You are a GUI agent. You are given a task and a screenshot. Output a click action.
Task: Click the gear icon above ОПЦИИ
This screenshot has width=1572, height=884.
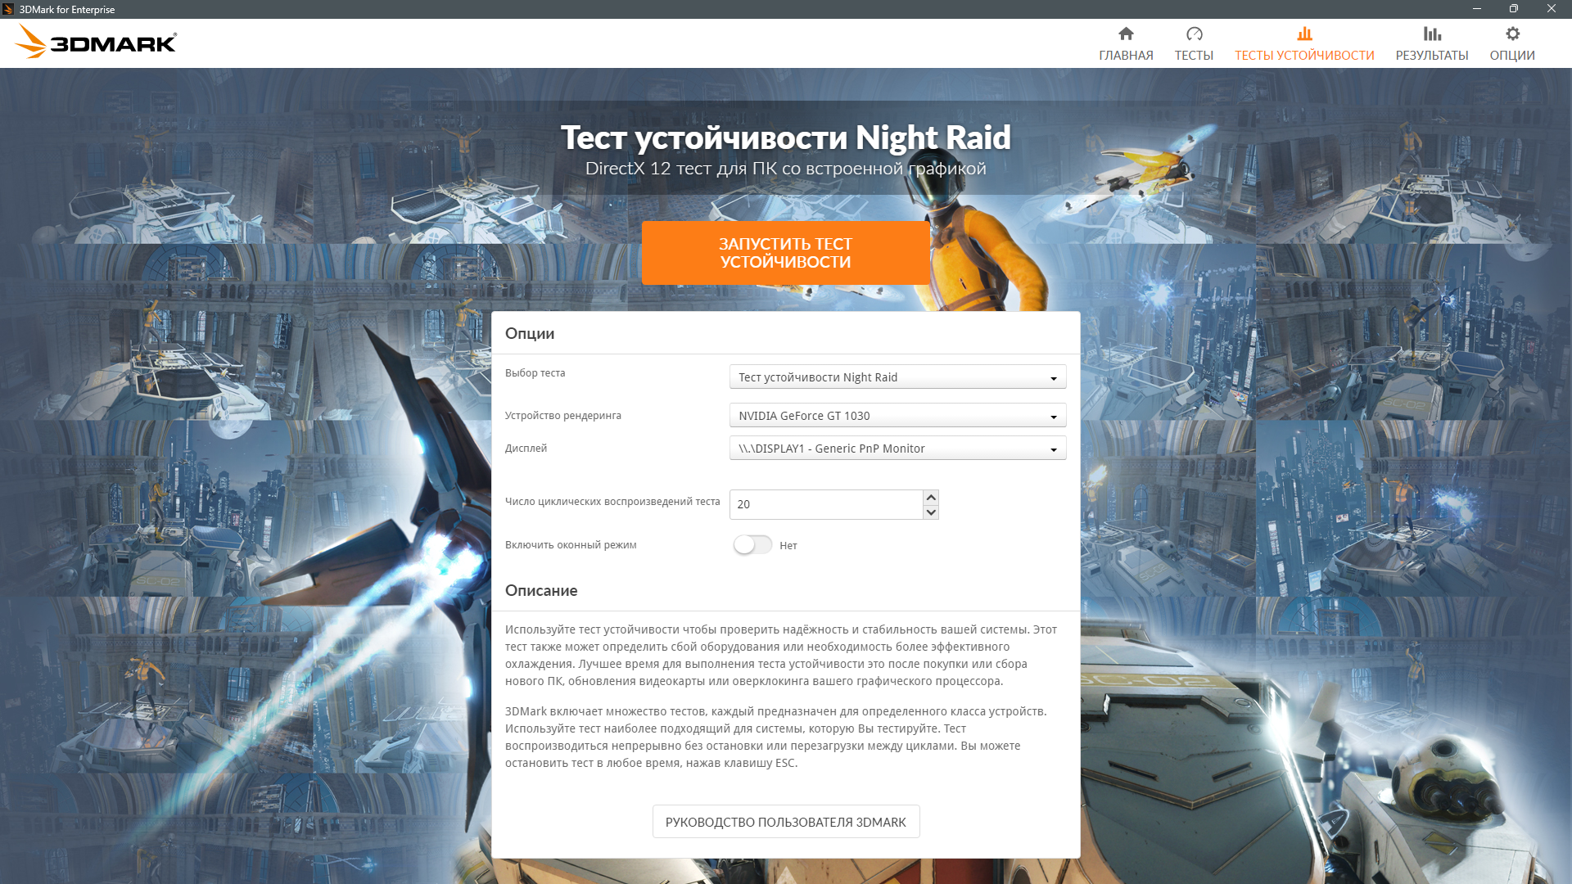click(1512, 34)
